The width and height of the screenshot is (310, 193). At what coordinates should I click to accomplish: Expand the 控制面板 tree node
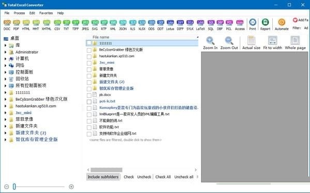point(5,72)
